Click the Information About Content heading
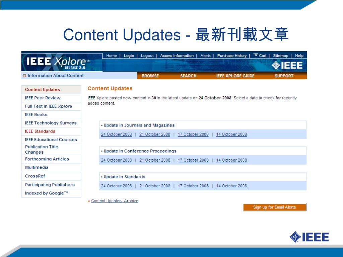This screenshot has height=257, width=343. (56, 76)
